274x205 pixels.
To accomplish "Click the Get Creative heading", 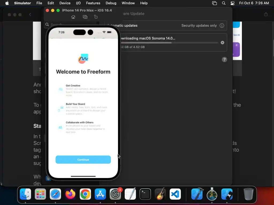I will coord(73,86).
